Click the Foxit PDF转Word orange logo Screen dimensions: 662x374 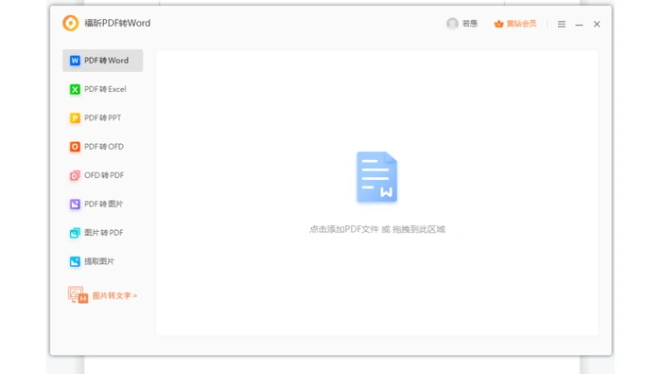(71, 24)
